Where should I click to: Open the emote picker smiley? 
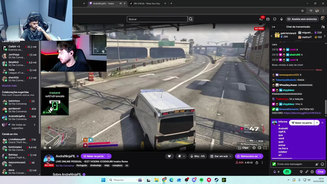322,164
